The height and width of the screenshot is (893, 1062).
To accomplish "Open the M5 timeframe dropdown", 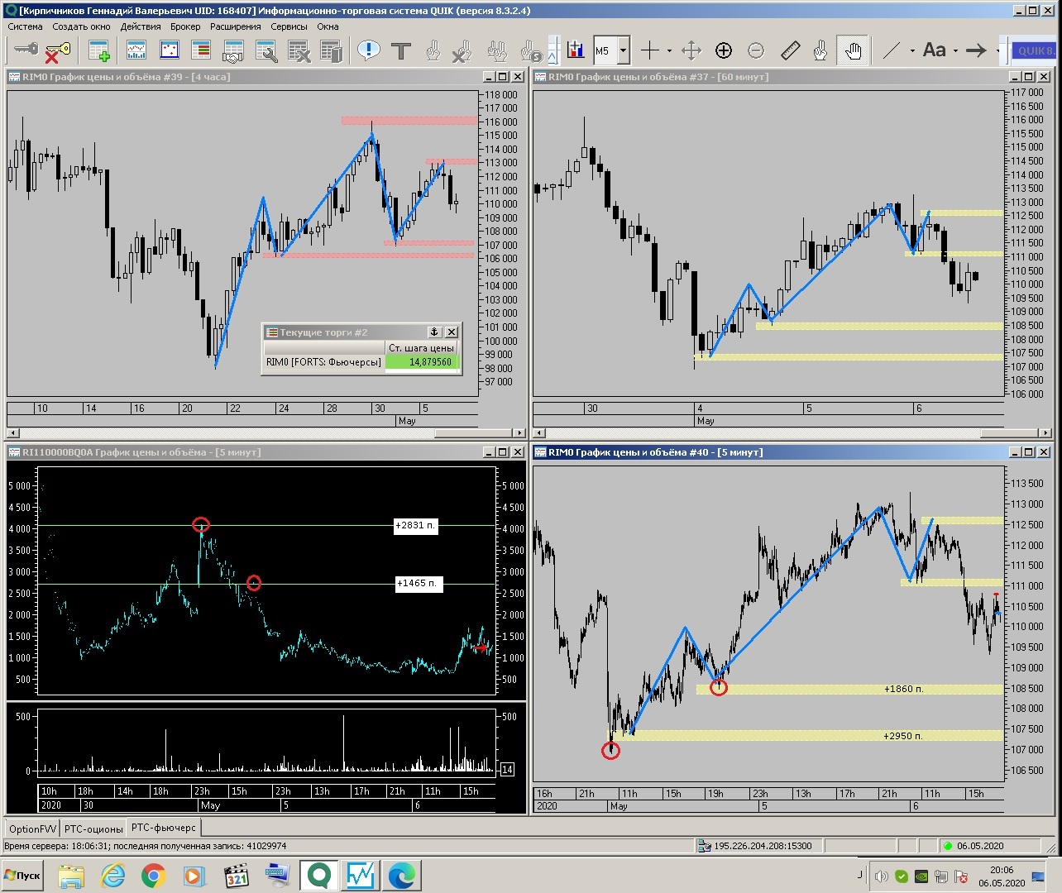I will (x=623, y=51).
